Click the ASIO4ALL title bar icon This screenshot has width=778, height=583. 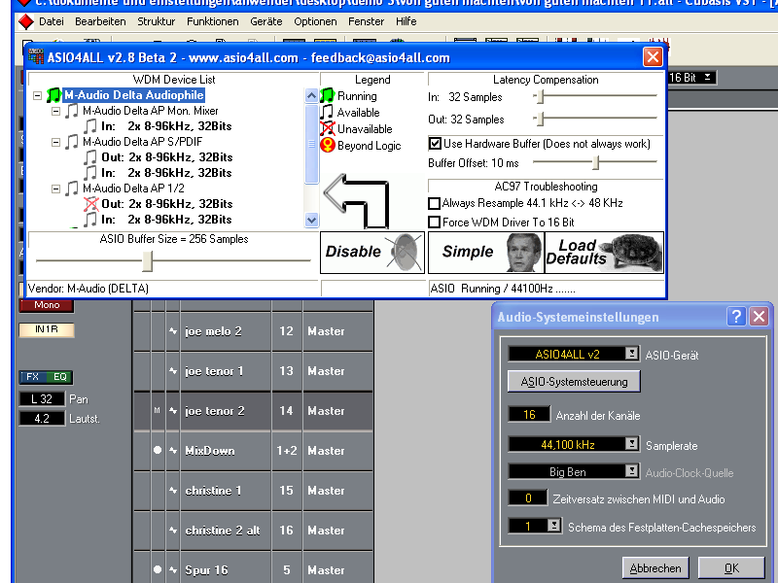pos(36,57)
